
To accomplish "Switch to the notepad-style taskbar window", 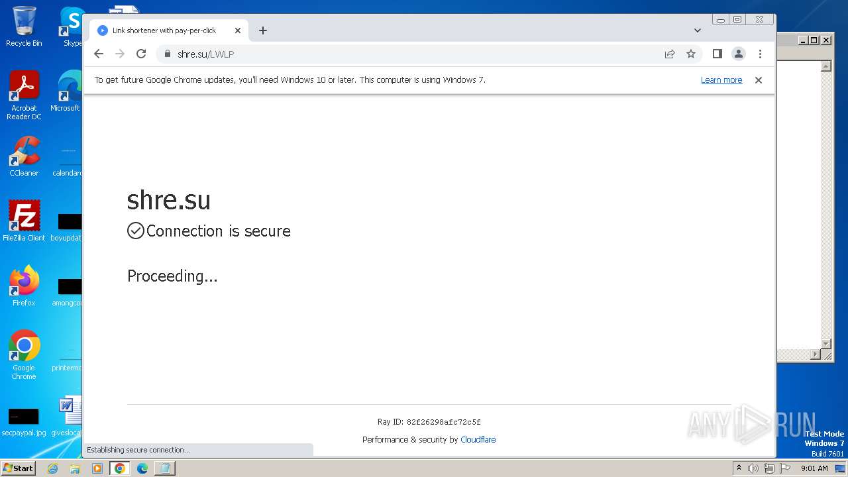I will point(164,468).
